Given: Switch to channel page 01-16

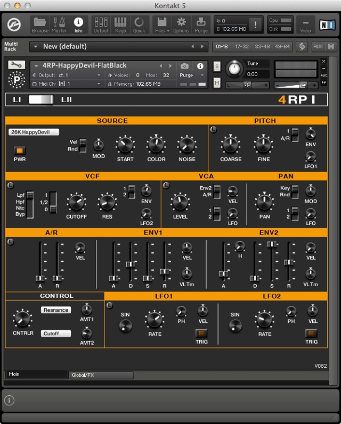Looking at the screenshot, I should pos(222,46).
